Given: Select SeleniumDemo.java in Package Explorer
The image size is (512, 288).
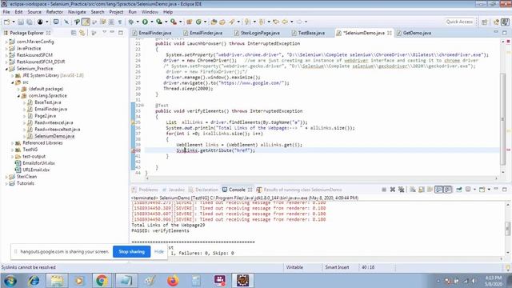Looking at the screenshot, I should pos(51,136).
